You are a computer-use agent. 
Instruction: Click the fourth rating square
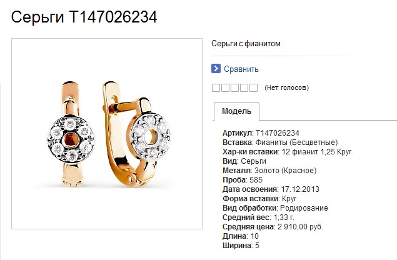coord(244,88)
